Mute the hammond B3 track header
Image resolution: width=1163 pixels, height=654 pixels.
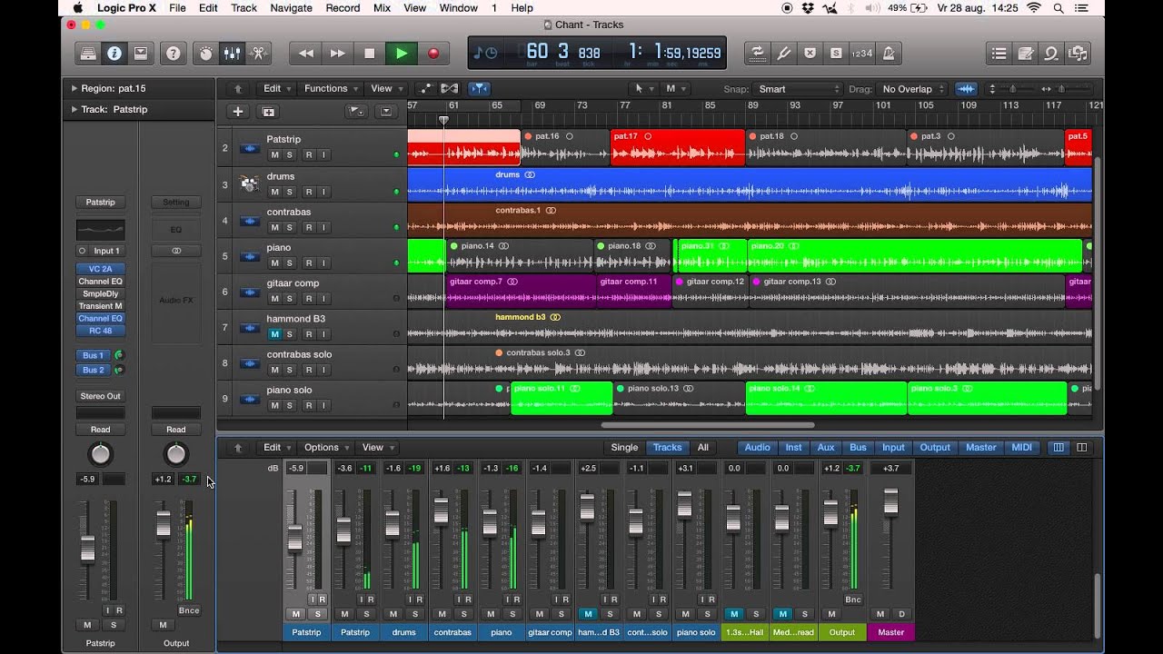pyautogui.click(x=274, y=334)
